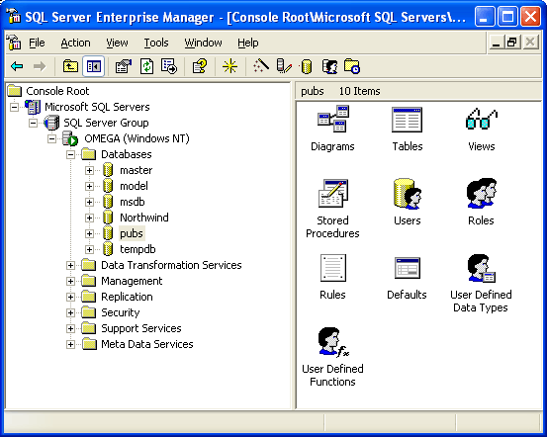Minimize the inner console child window
The image size is (547, 437).
496,43
